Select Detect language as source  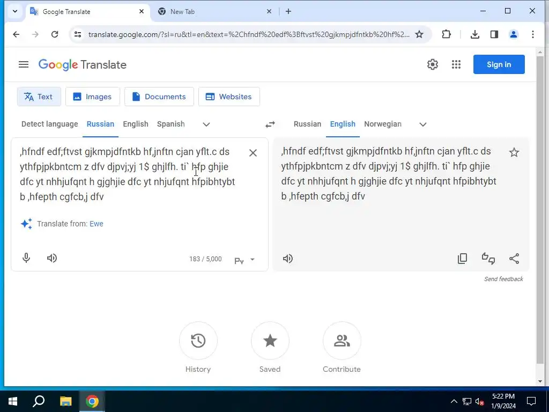50,124
